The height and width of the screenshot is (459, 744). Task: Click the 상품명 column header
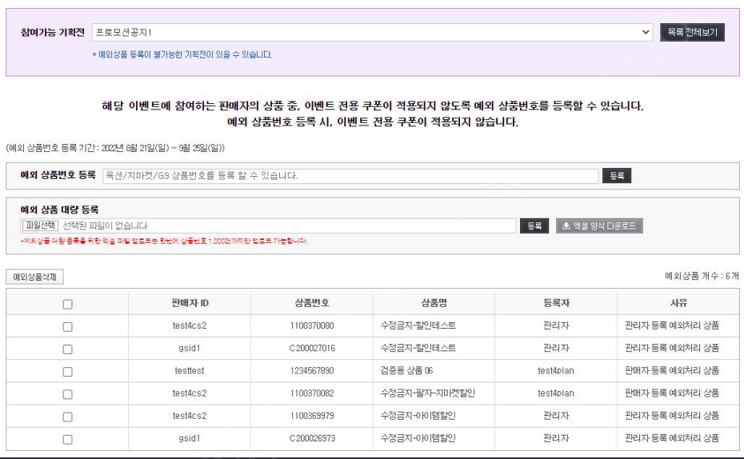coord(434,303)
